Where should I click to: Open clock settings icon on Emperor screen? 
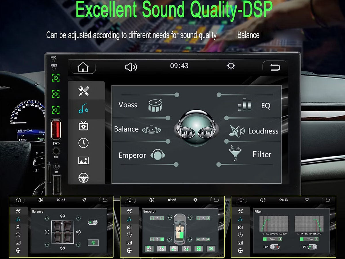pos(129,235)
